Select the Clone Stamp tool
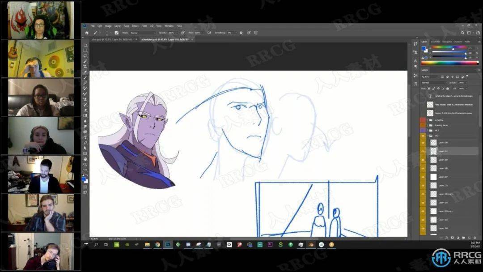 [x=85, y=99]
